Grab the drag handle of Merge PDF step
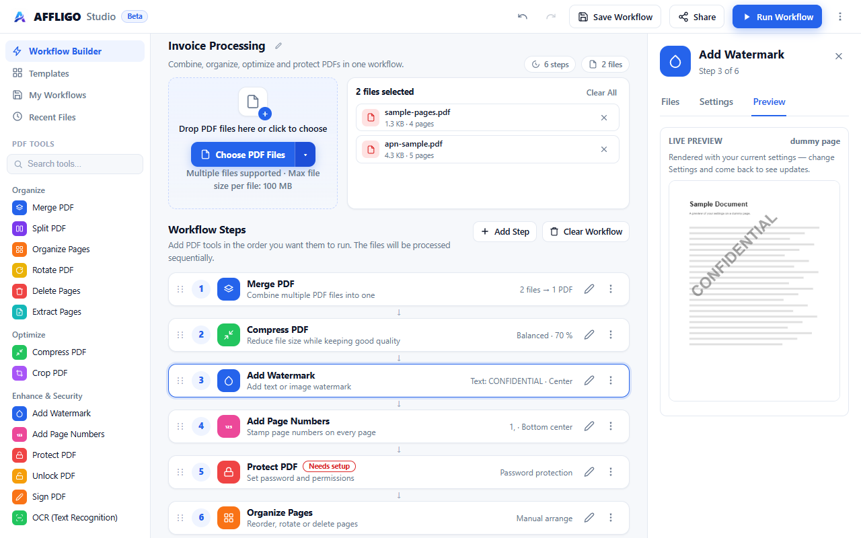Image resolution: width=861 pixels, height=538 pixels. [180, 289]
